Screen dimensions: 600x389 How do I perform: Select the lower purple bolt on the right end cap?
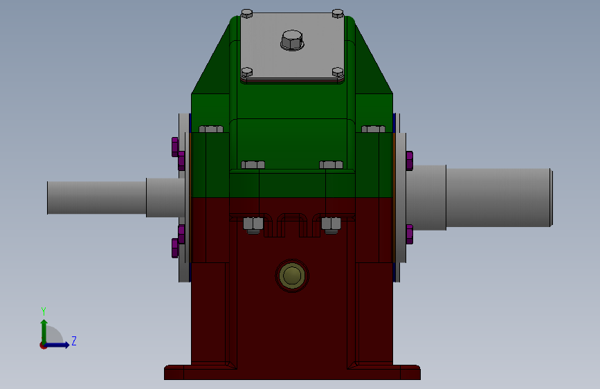click(x=410, y=235)
